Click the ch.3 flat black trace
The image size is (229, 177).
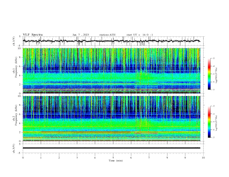[x=111, y=148]
